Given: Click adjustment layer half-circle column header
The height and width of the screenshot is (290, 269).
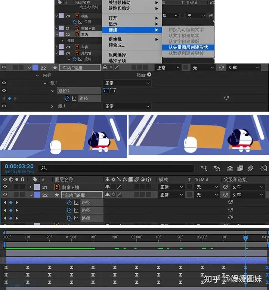Looking at the screenshot, I should pos(142,179).
